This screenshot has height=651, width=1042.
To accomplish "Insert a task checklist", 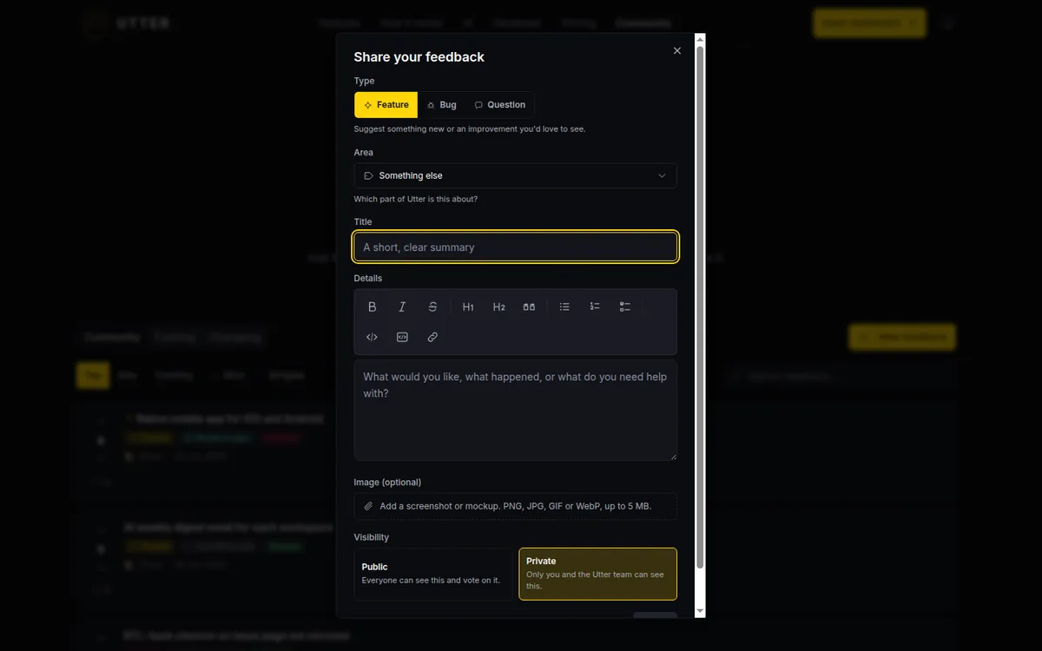I will pyautogui.click(x=625, y=306).
